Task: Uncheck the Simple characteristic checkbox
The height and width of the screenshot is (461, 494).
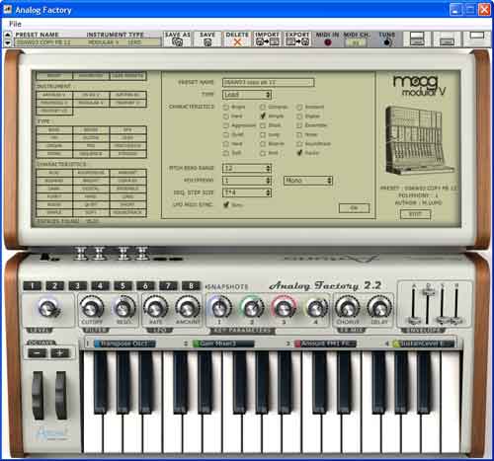Action: [x=263, y=115]
